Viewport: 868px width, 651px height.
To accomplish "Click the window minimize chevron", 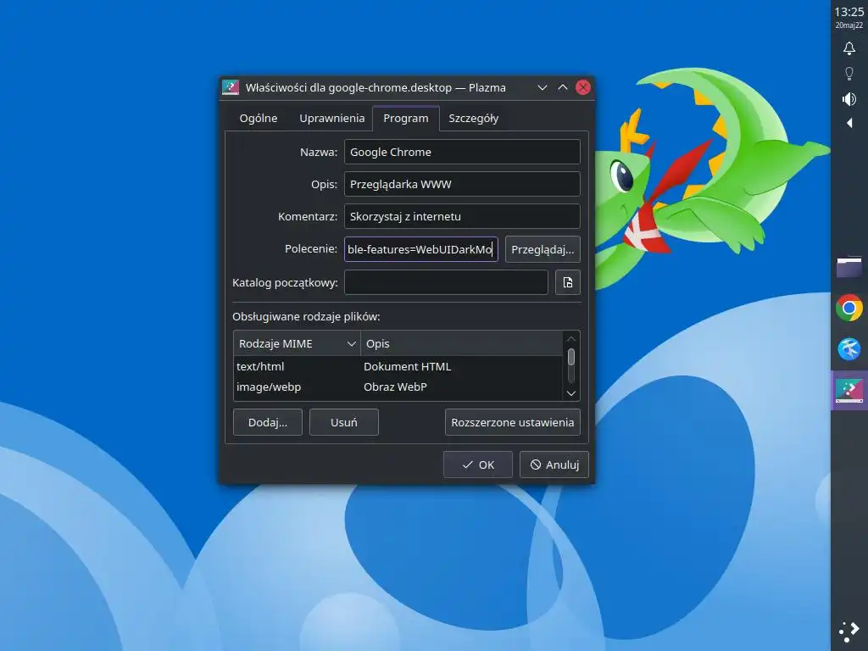I will (x=542, y=87).
